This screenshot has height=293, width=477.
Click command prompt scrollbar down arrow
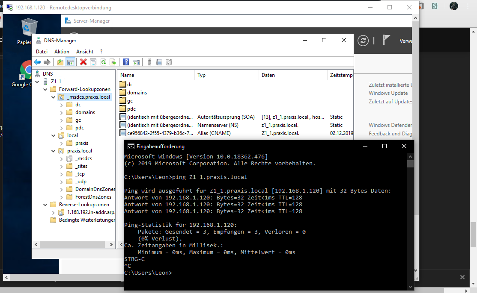pyautogui.click(x=410, y=287)
